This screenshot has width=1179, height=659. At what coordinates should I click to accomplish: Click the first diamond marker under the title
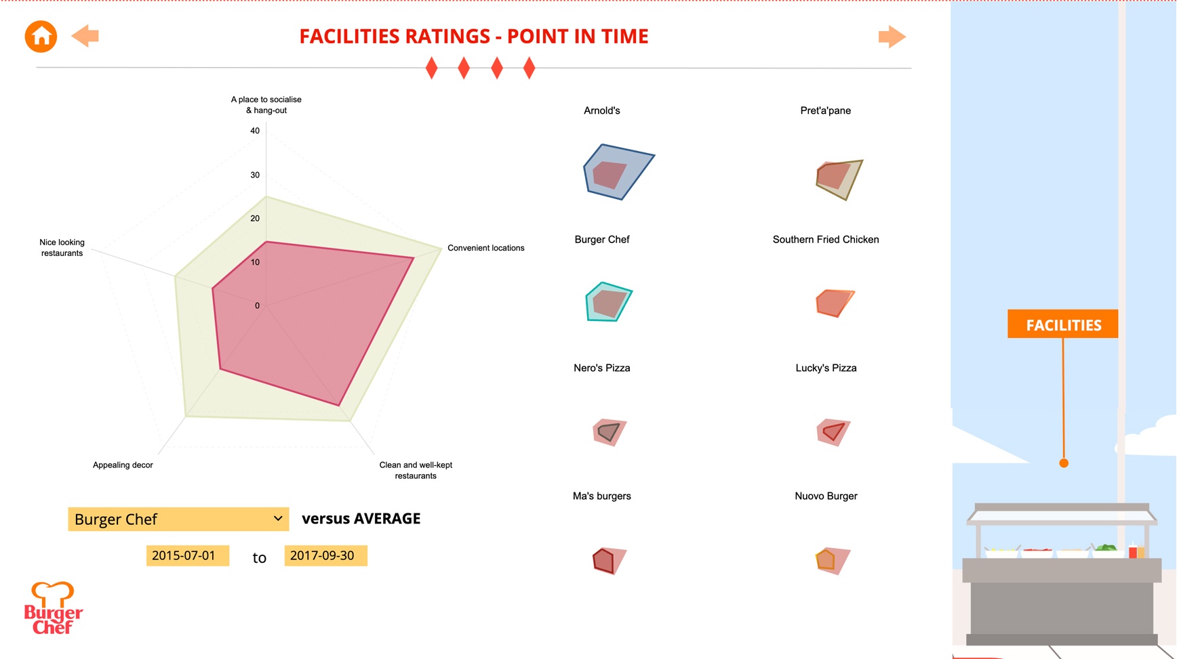pos(431,67)
